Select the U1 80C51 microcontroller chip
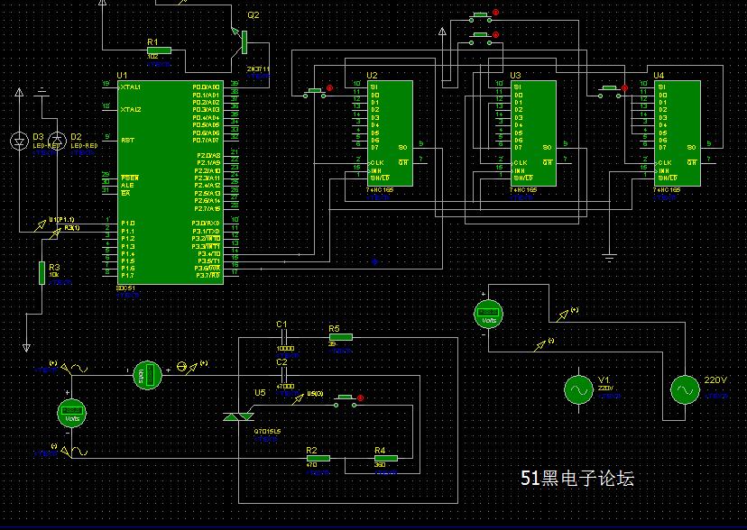 (171, 182)
